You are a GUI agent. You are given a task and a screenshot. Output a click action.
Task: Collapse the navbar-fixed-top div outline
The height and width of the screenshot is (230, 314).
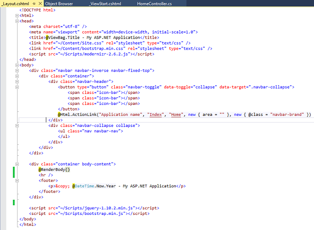click(17, 71)
